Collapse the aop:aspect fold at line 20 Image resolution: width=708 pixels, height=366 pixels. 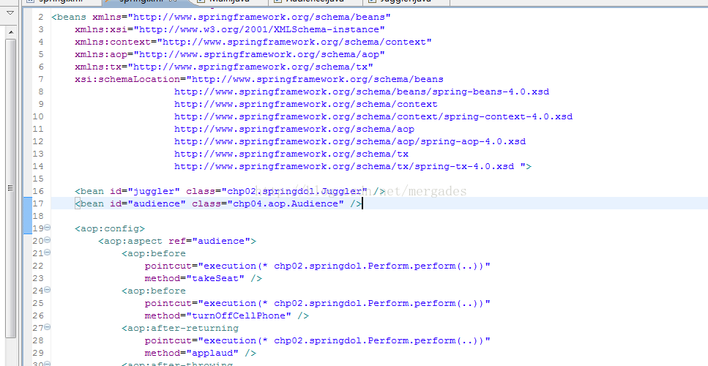click(48, 240)
